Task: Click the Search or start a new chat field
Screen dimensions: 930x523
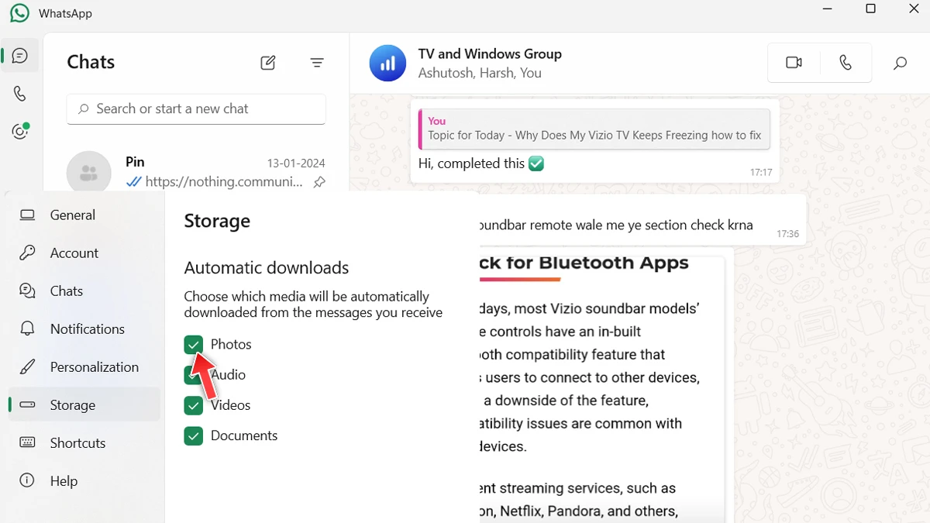Action: [x=196, y=109]
